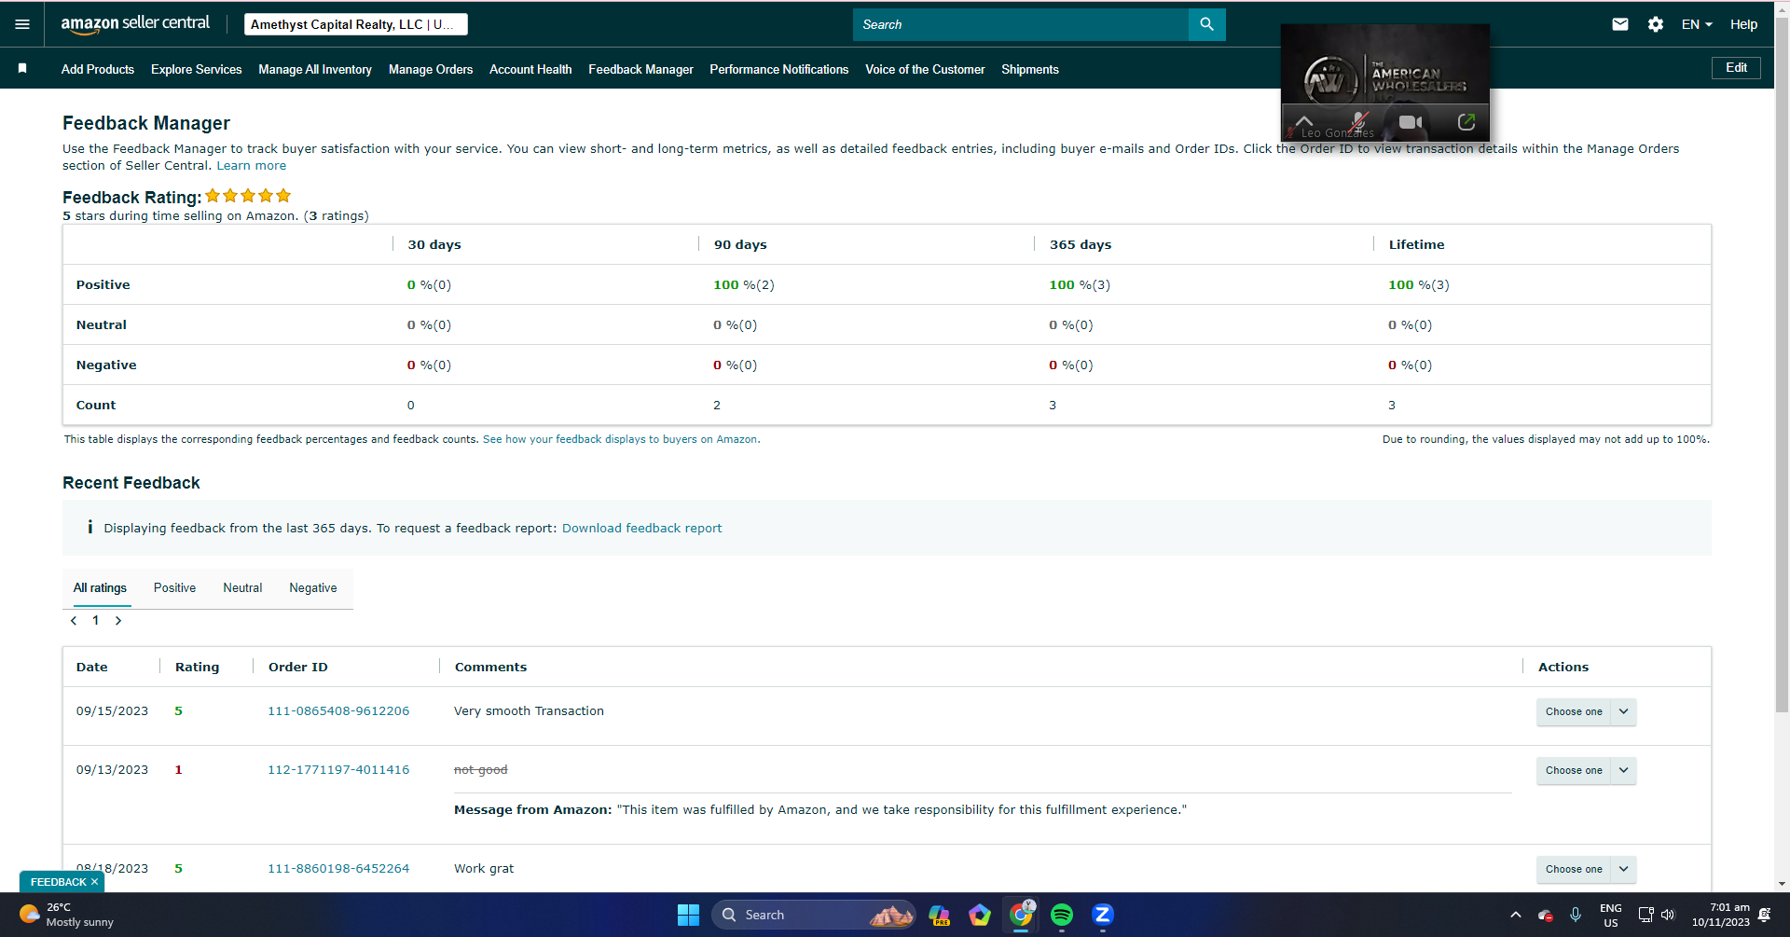Image resolution: width=1790 pixels, height=937 pixels.
Task: Open Choose one dropdown for 09/13/2023 feedback
Action: (1586, 770)
